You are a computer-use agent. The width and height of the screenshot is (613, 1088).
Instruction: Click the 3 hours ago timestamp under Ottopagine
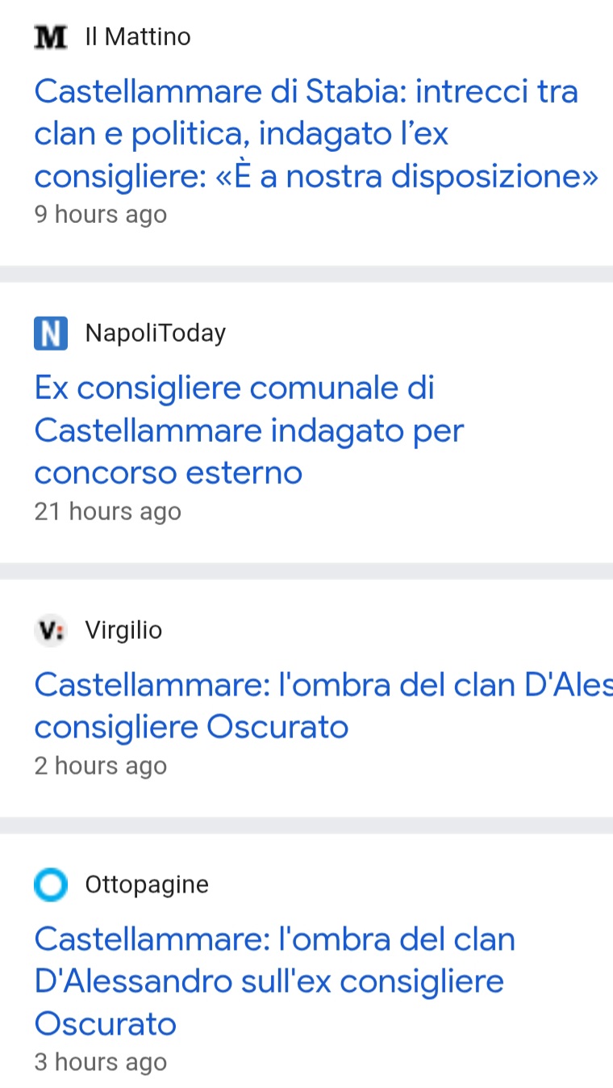100,1062
